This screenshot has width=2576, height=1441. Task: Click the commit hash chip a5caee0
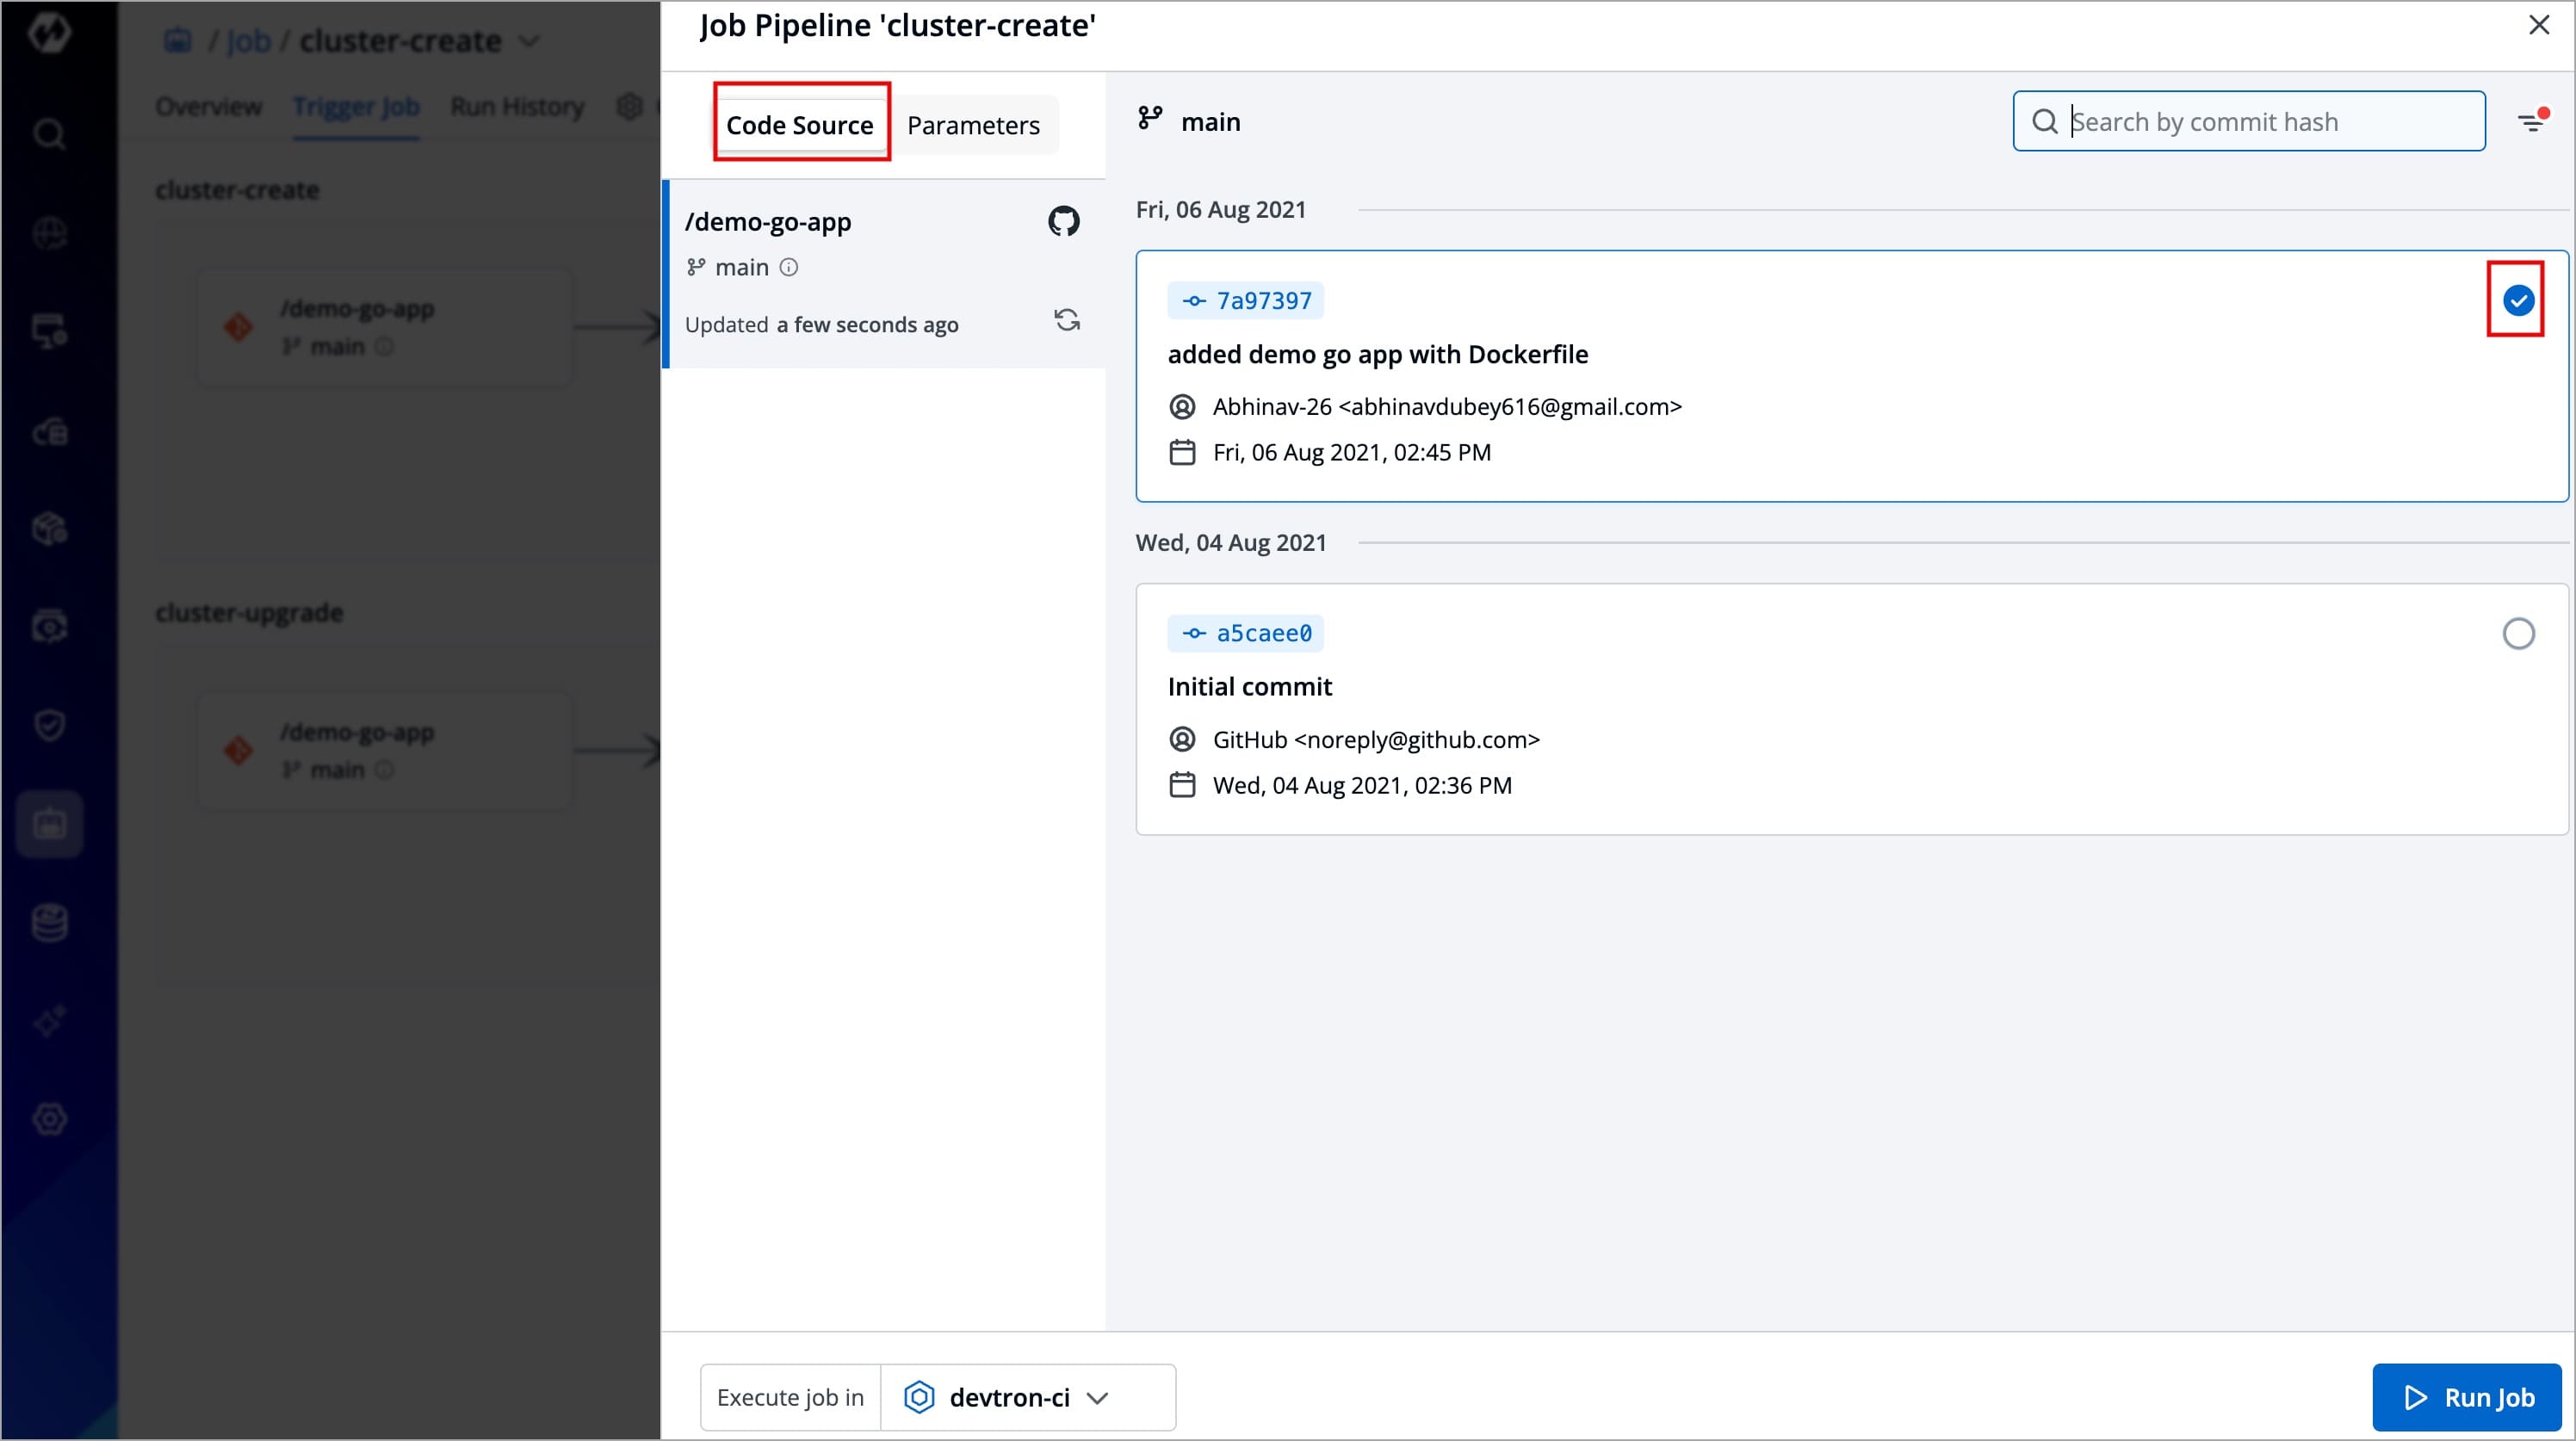(x=1246, y=634)
